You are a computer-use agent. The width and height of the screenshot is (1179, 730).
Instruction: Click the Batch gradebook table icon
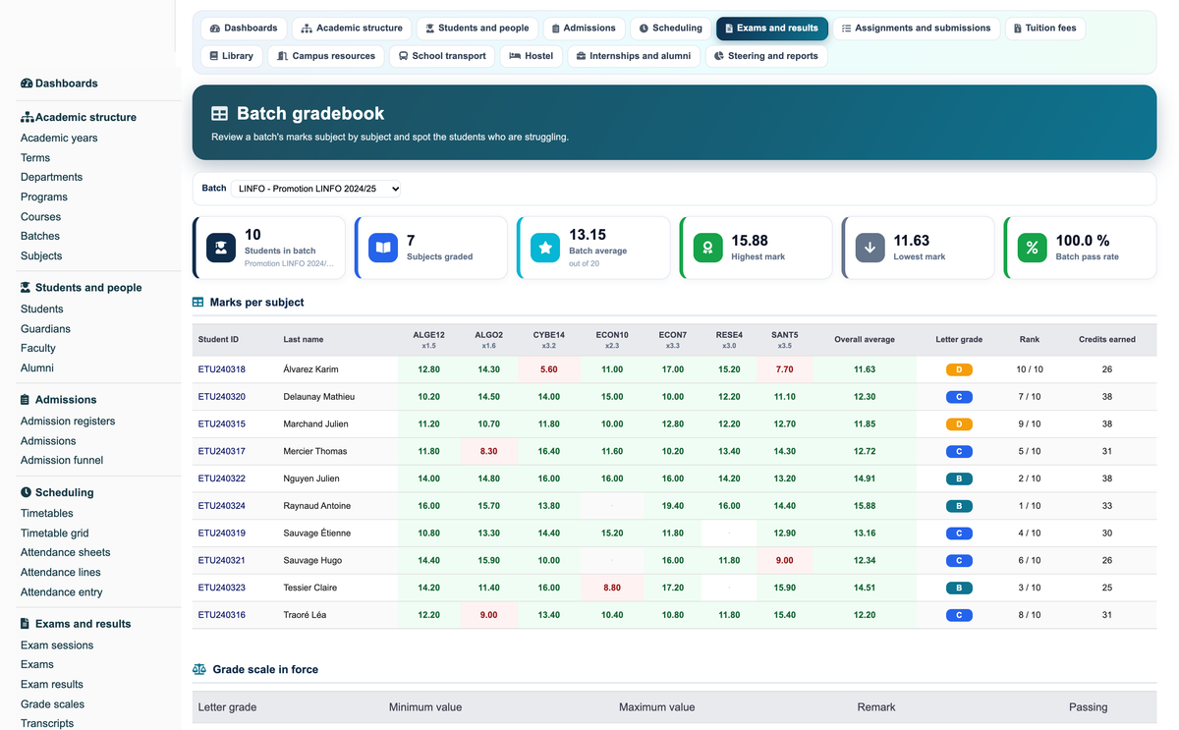[x=219, y=114]
